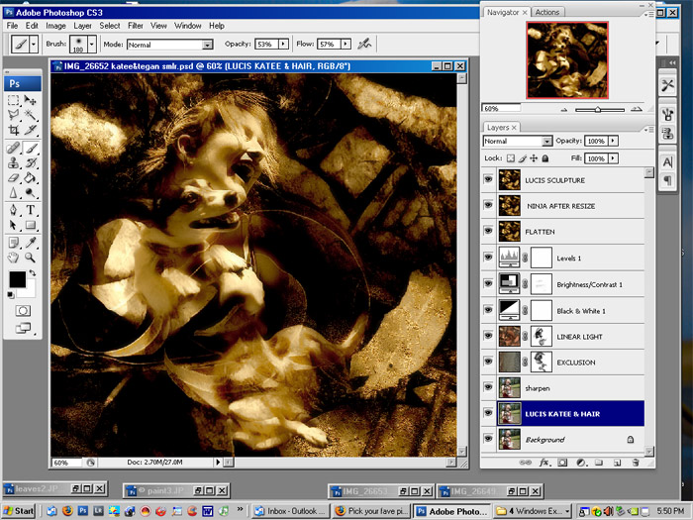Select the Type tool
This screenshot has width=693, height=520.
point(30,210)
